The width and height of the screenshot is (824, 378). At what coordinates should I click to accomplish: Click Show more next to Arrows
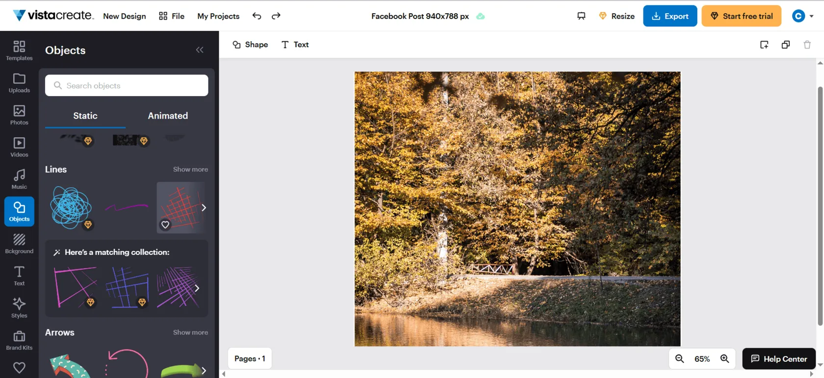click(x=190, y=332)
